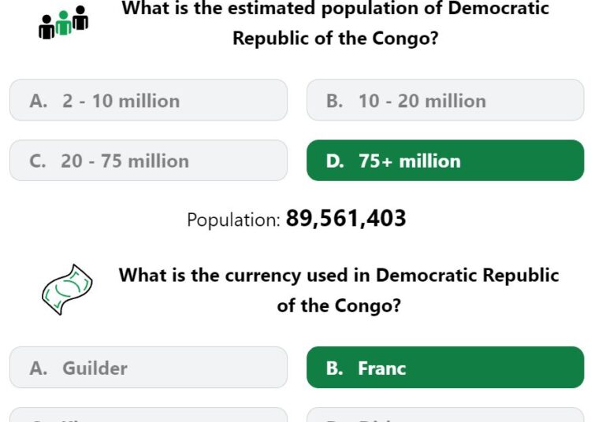Pick the highlighted B. Franc answer
This screenshot has height=422, width=591.
[445, 368]
